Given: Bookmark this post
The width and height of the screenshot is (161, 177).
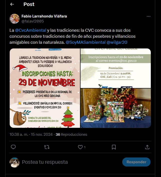Looking at the screenshot, I should pyautogui.click(x=114, y=147).
